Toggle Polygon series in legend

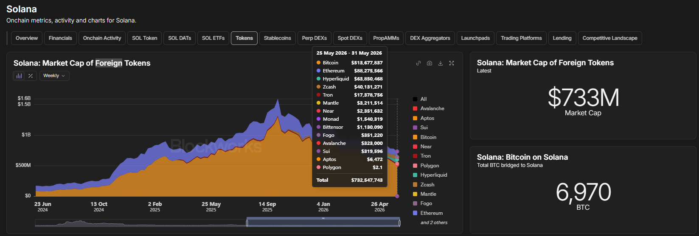click(x=426, y=166)
